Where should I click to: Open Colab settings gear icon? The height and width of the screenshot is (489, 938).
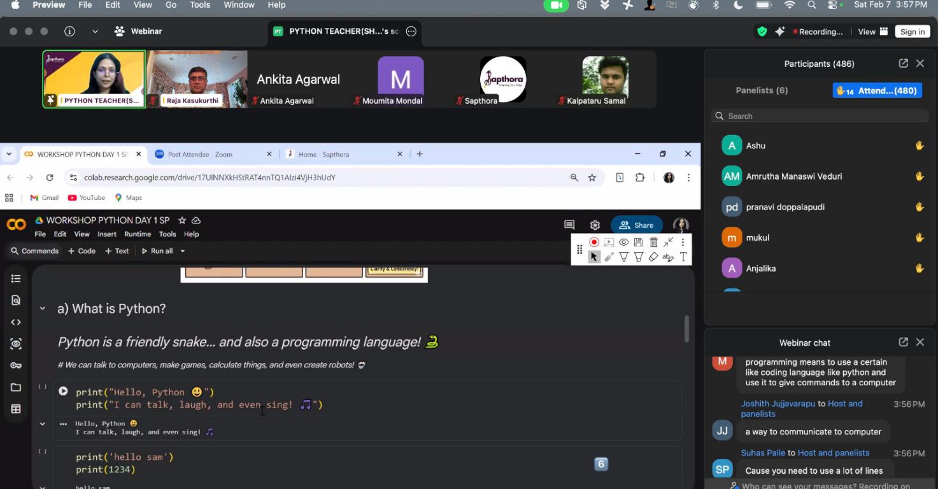595,225
